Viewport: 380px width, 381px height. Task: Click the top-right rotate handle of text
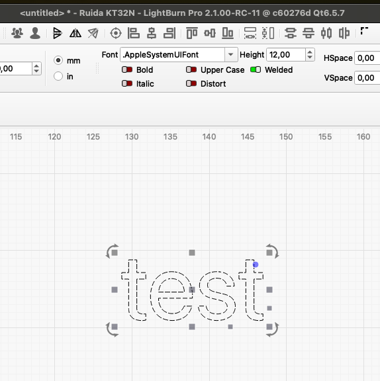(x=272, y=251)
